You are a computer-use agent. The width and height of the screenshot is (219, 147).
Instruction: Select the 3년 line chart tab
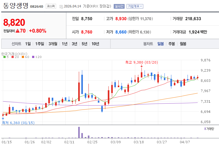(x=74, y=44)
